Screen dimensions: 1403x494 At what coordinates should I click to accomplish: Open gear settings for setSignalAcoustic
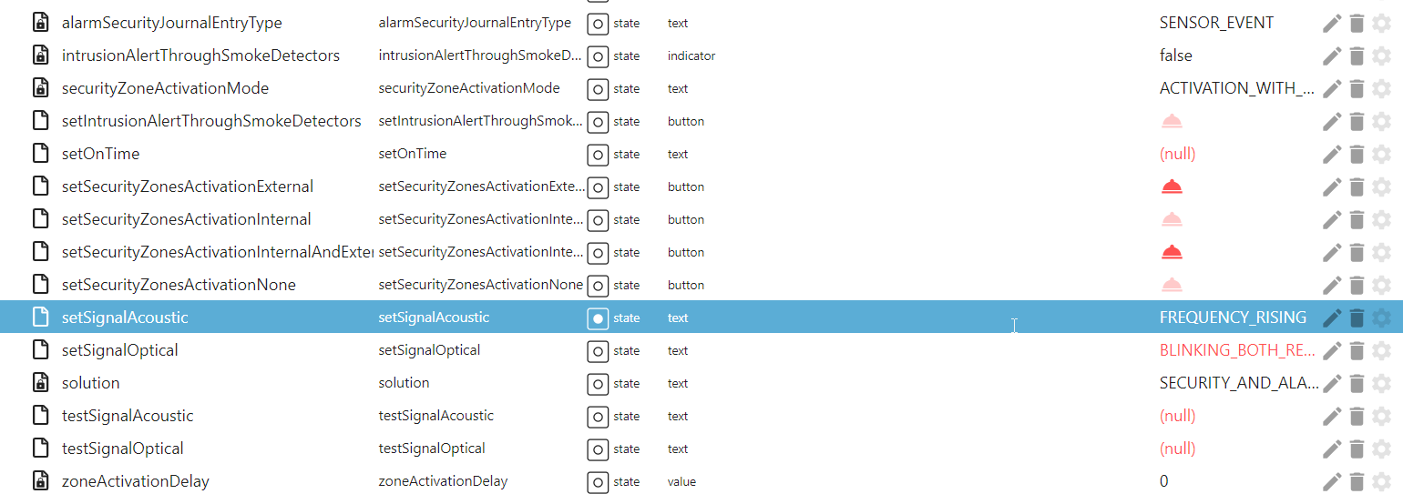pos(1381,318)
